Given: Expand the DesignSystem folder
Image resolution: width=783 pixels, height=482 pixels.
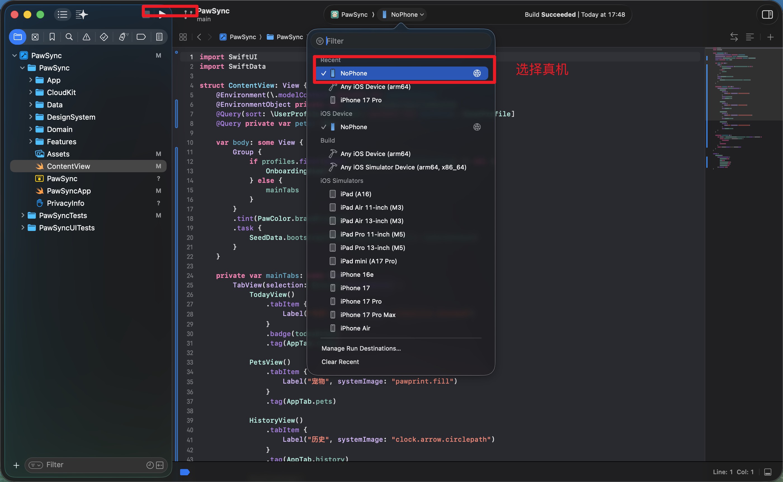Looking at the screenshot, I should pos(30,117).
